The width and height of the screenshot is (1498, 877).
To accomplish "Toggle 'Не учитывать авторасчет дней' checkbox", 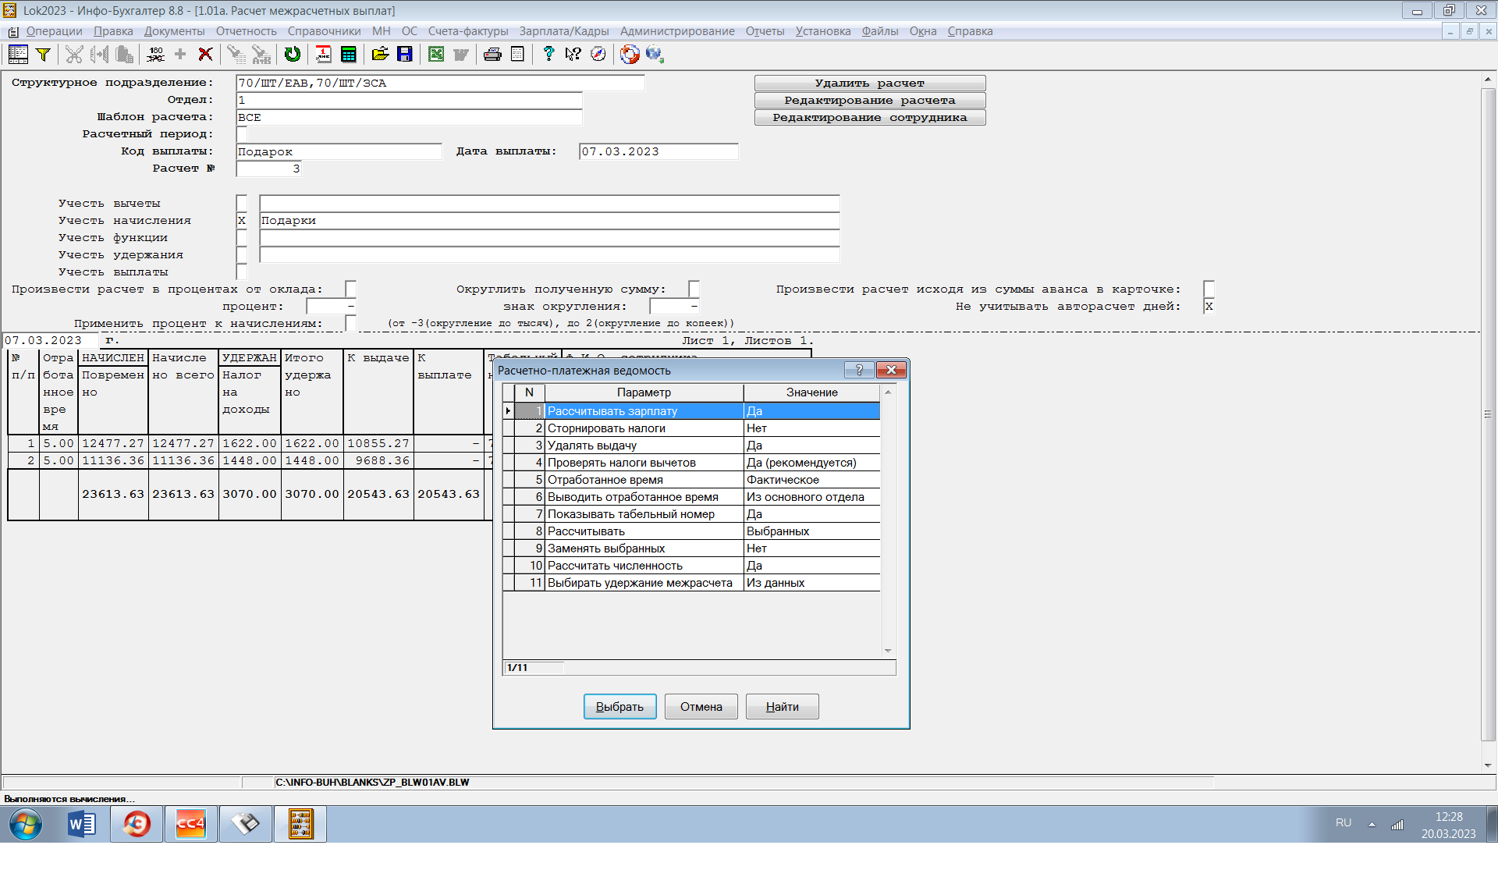I will point(1209,307).
